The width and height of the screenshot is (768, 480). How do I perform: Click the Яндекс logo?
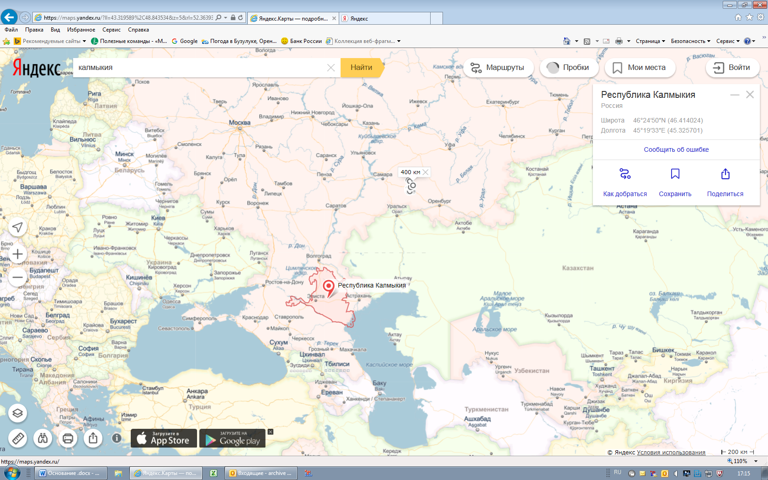pyautogui.click(x=37, y=68)
